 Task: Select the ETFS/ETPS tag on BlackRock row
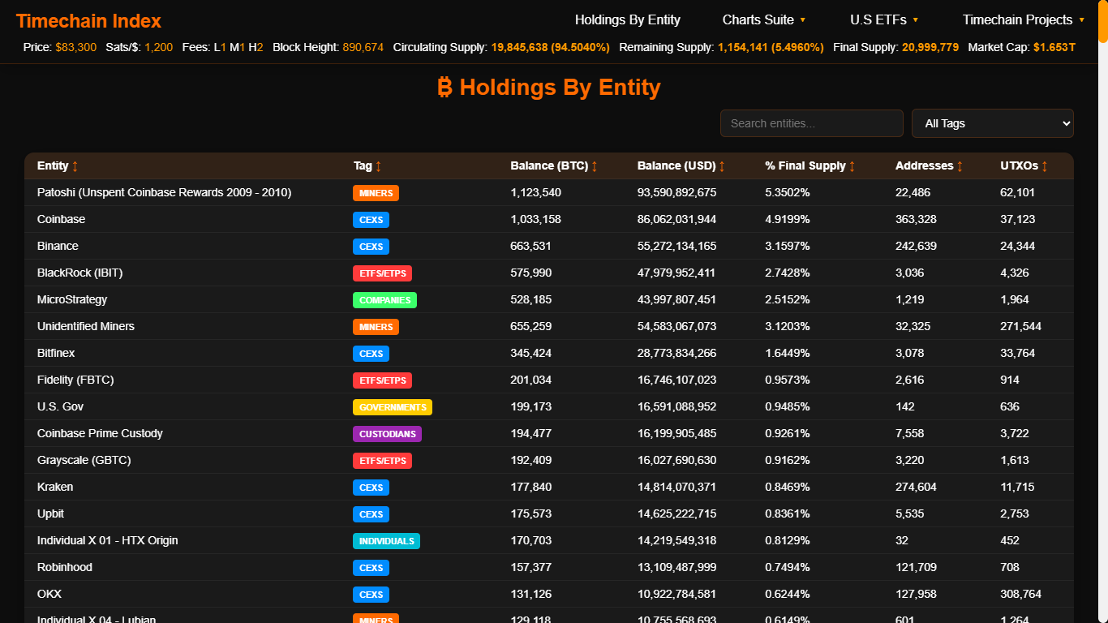(382, 273)
